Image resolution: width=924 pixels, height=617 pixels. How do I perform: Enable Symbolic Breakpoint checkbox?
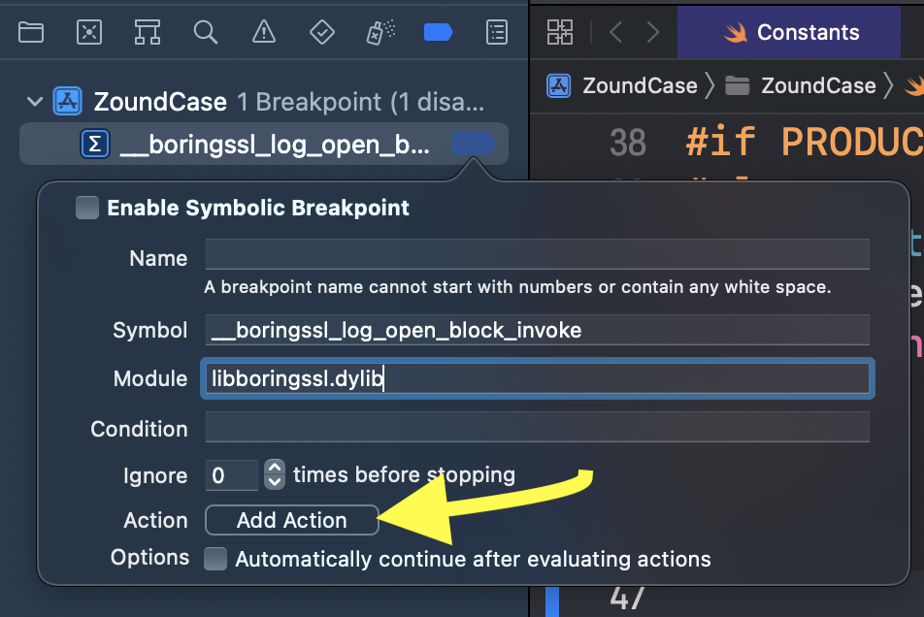(x=87, y=208)
